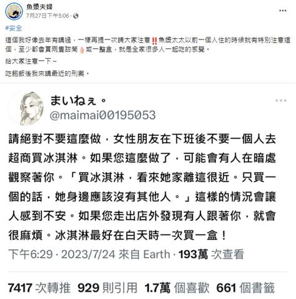Click the ice cream cone emoji in post
This screenshot has height=299, width=296.
click(82, 50)
